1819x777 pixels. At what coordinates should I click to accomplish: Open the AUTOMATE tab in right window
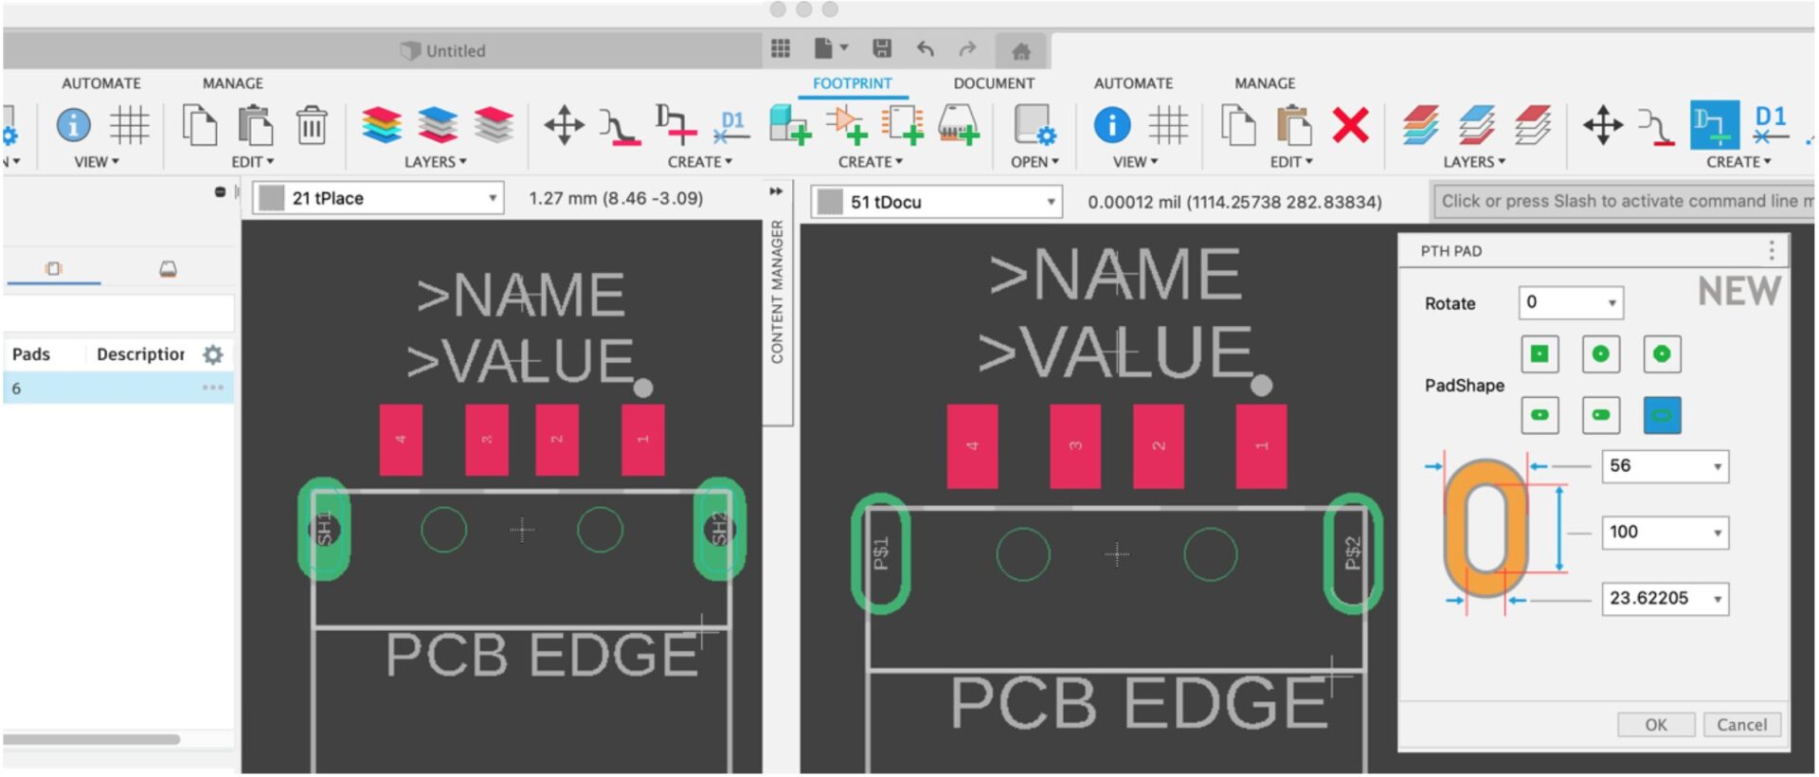pos(1133,83)
